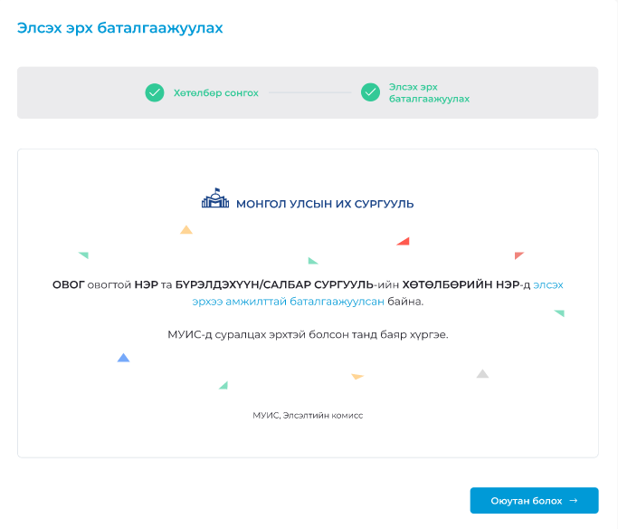The height and width of the screenshot is (529, 618).
Task: Click the bold "БҮРЭЛДЭХҮҮН/САЛБАР СУРГУУЛЬ" placeholder text
Action: 274,284
